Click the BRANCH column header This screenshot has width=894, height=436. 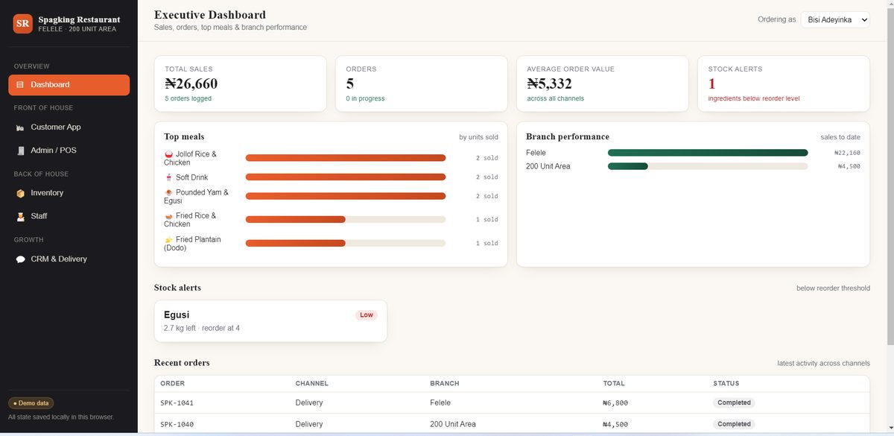(444, 383)
